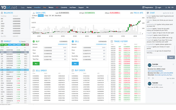Open the InvestBox menu item
This screenshot has width=176, height=110.
click(37, 7)
